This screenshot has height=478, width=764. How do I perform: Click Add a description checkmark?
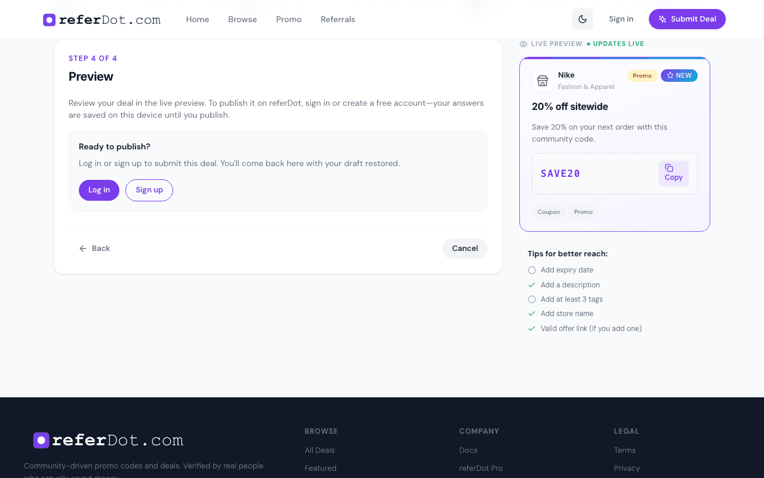(532, 285)
